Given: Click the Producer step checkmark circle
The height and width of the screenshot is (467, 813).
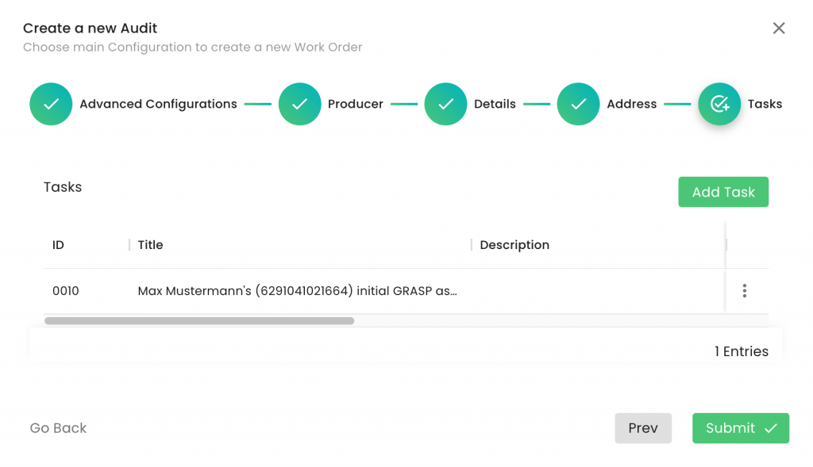Looking at the screenshot, I should pyautogui.click(x=299, y=104).
